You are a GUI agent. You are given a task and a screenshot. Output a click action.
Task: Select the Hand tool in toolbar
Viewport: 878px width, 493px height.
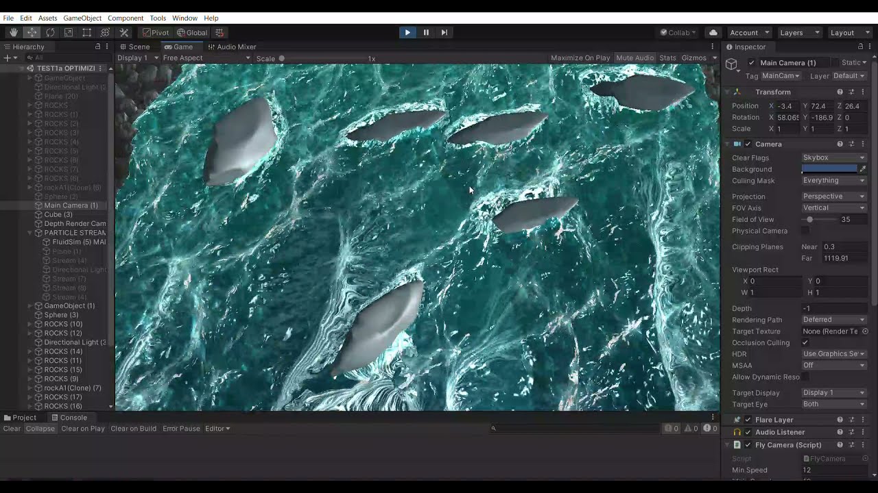[14, 32]
